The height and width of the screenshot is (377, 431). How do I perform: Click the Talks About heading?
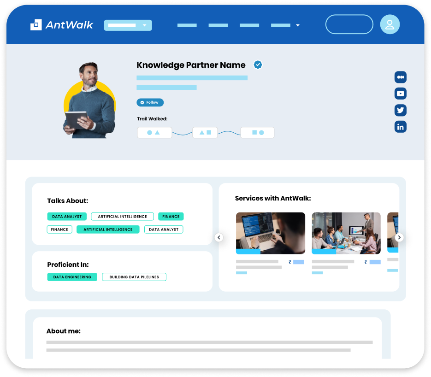[x=68, y=201]
